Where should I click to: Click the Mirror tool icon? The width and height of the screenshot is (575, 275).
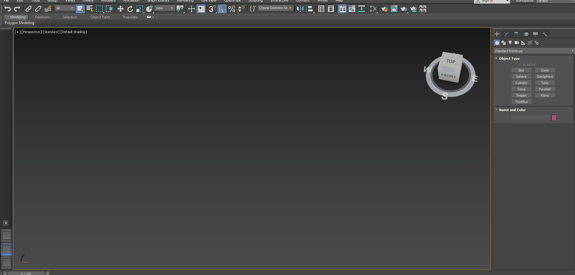(x=300, y=9)
